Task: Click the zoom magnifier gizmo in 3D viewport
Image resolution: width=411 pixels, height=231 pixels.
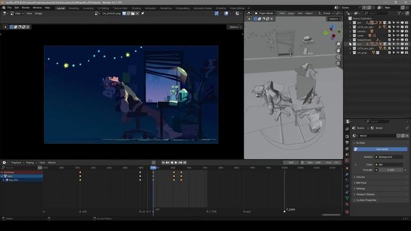Action: coord(338,44)
